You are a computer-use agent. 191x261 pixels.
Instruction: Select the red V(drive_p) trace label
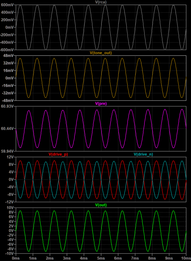(x=58, y=154)
